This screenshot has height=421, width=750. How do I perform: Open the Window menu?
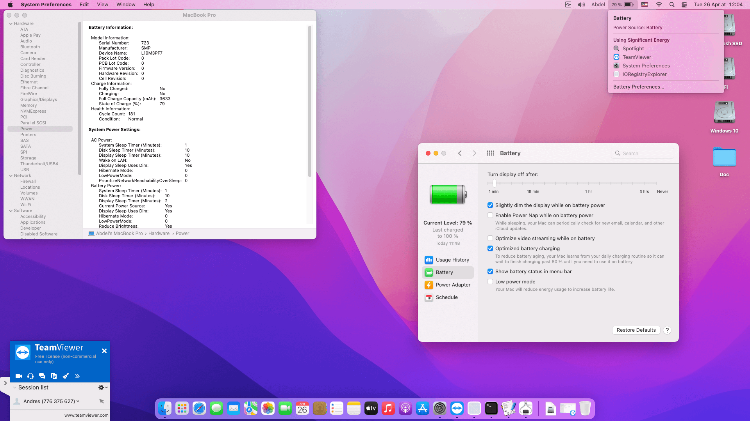point(126,5)
